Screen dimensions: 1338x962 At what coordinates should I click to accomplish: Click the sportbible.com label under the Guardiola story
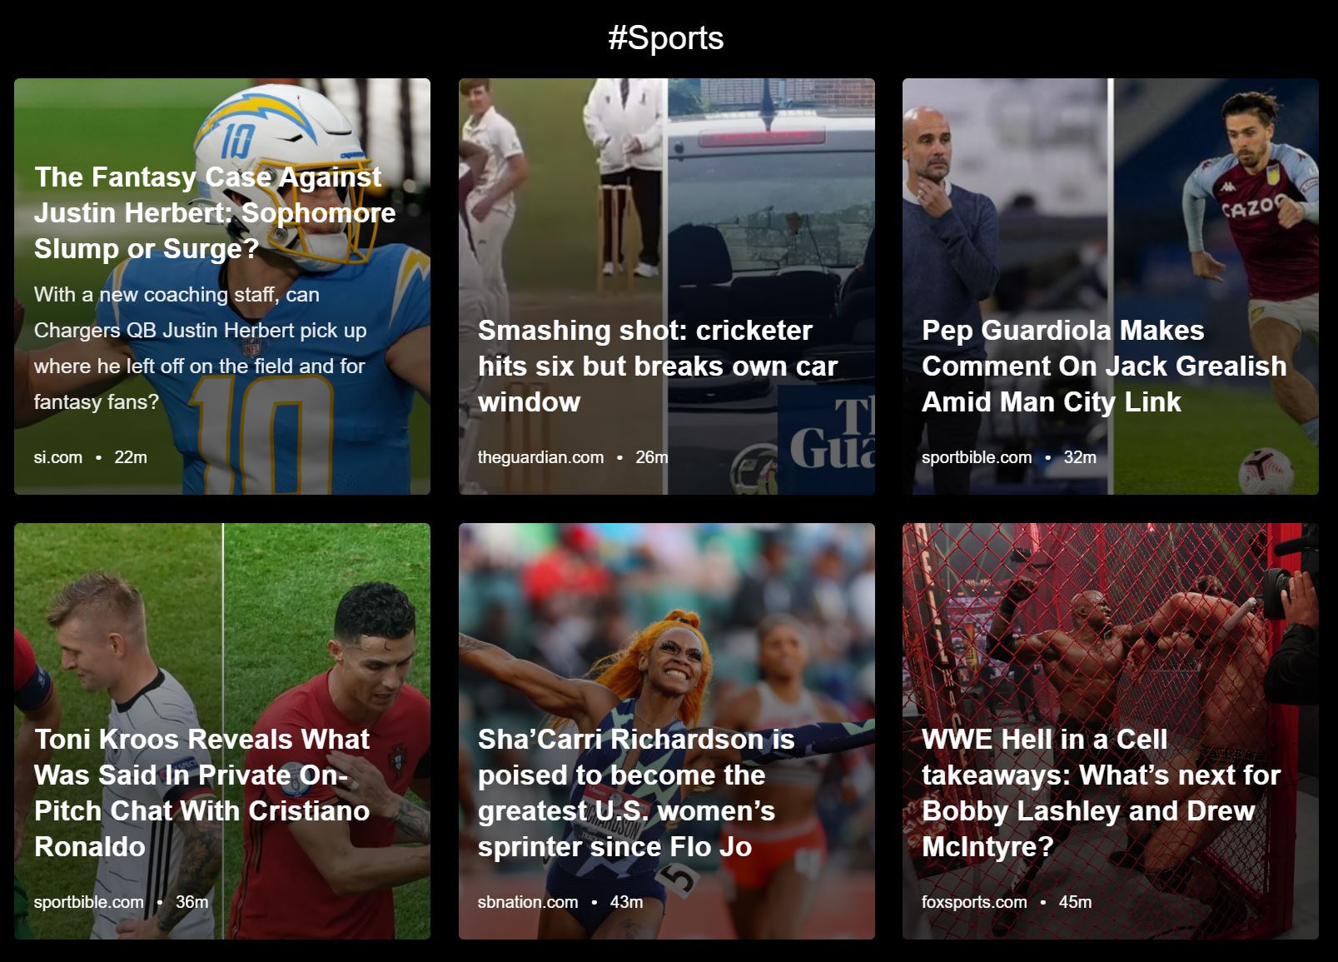(977, 457)
